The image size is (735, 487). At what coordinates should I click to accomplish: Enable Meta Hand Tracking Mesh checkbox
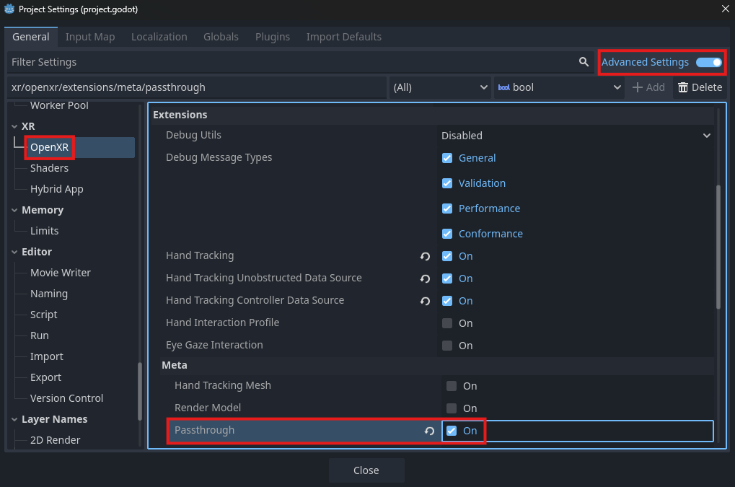[x=452, y=386]
